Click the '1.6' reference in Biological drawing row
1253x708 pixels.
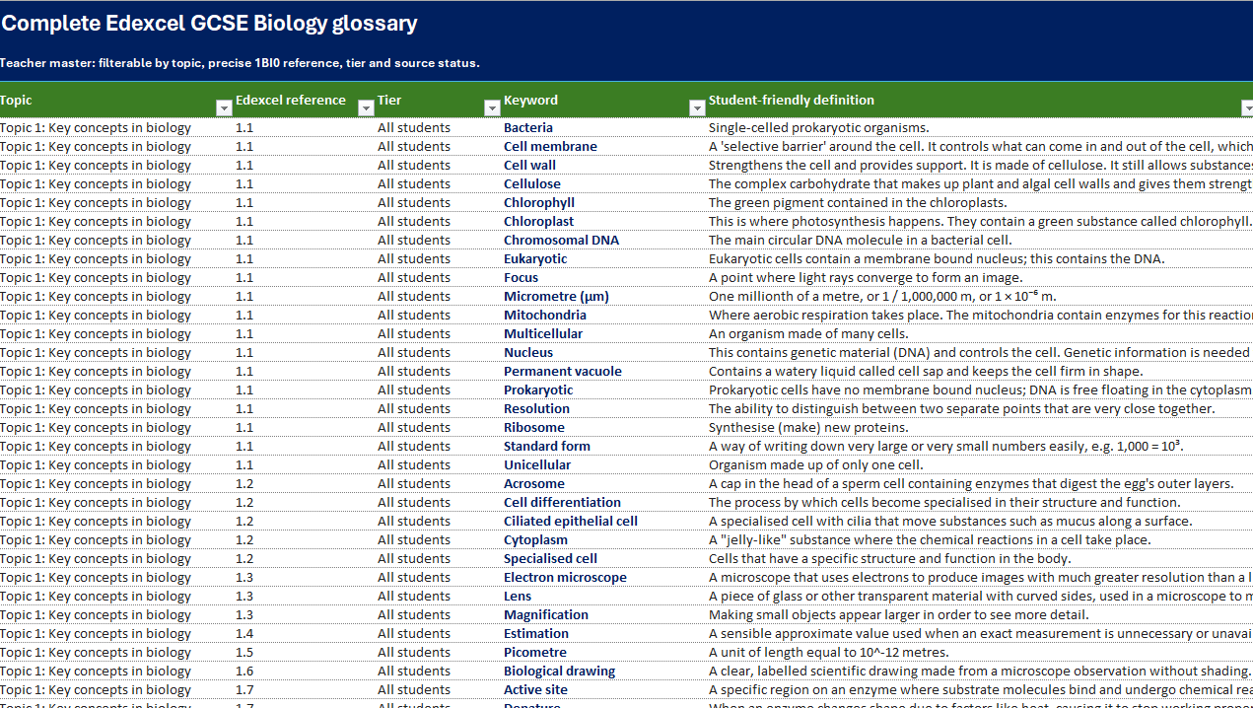(x=244, y=671)
